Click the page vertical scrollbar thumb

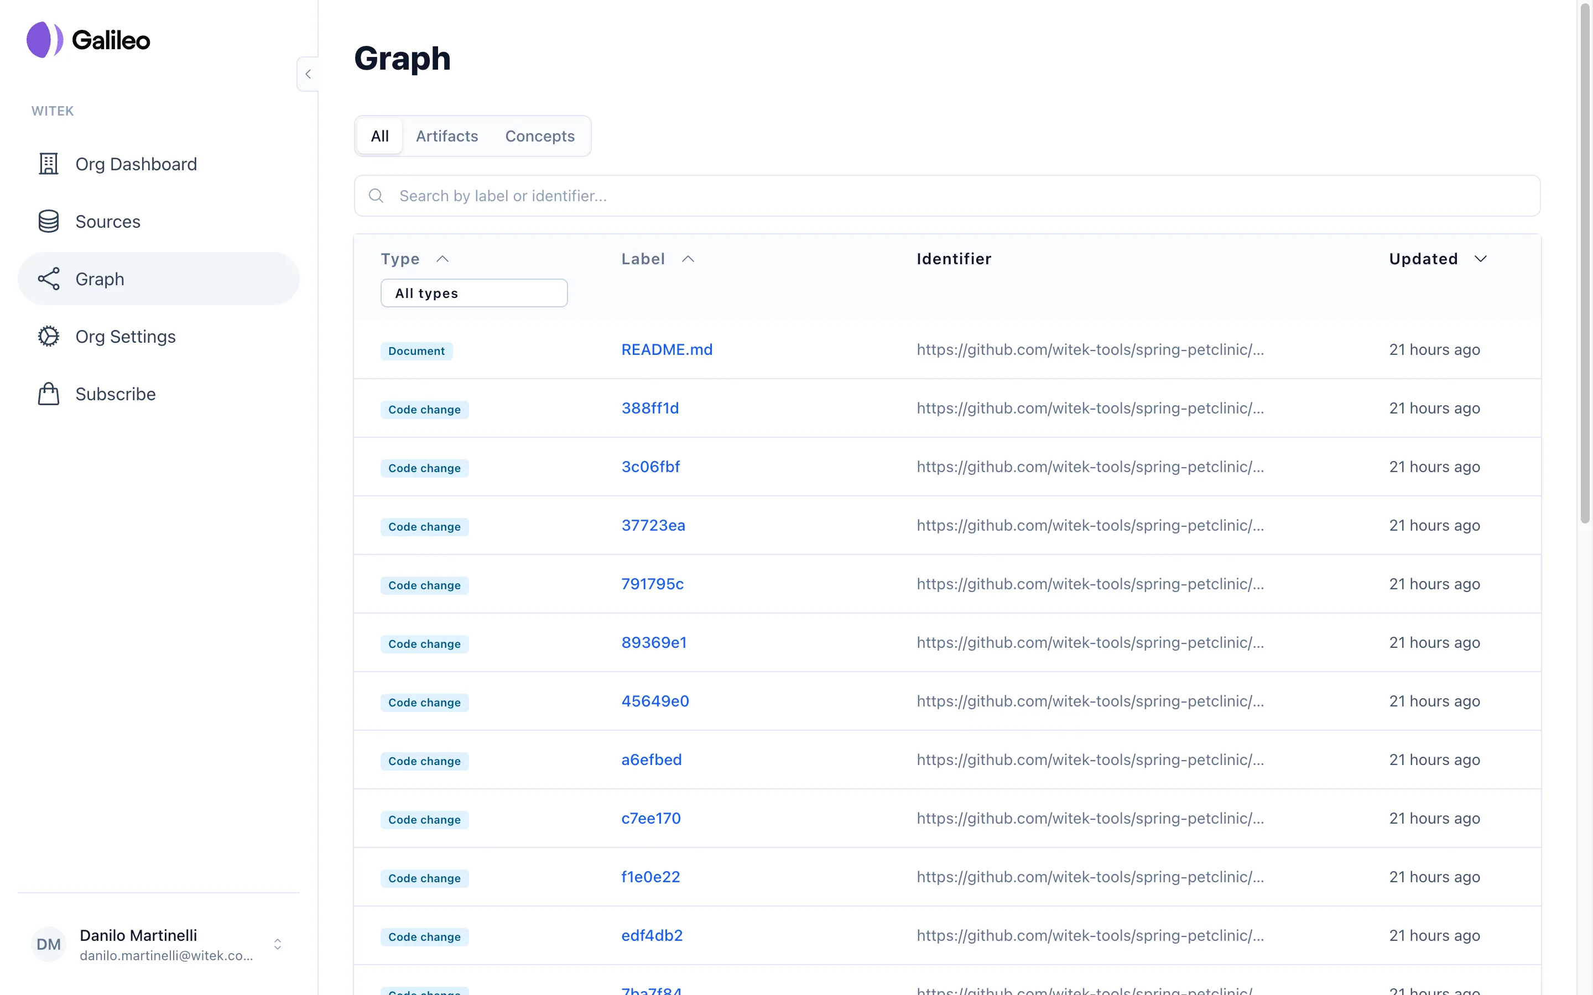pos(1585,263)
